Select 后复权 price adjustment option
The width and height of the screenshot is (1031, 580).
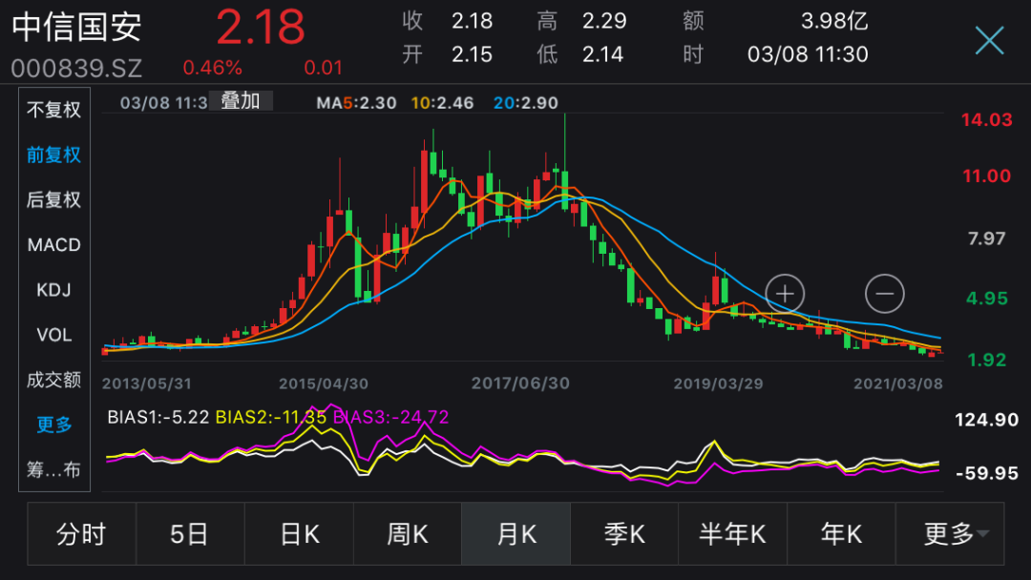[53, 199]
